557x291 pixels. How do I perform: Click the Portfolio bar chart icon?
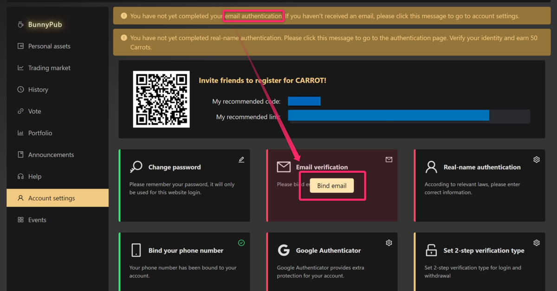coord(20,133)
